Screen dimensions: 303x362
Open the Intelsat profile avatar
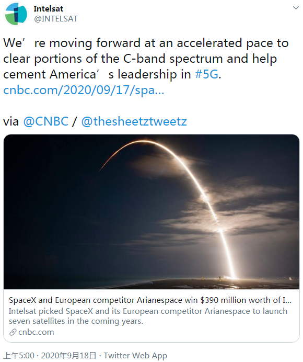click(x=16, y=14)
